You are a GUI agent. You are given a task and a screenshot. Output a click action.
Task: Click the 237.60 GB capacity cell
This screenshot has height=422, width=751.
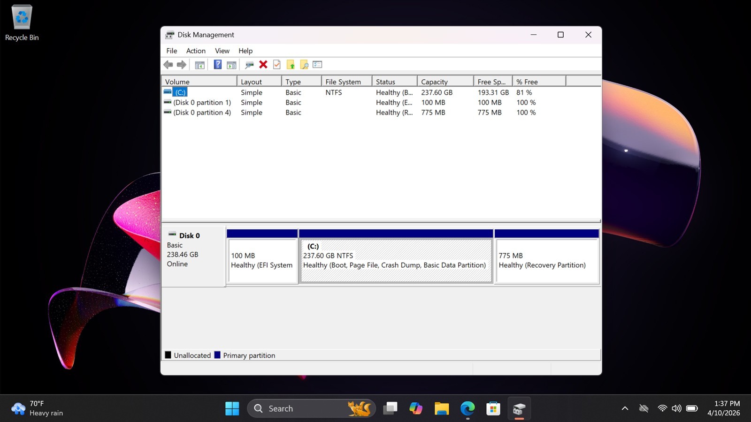click(x=437, y=92)
